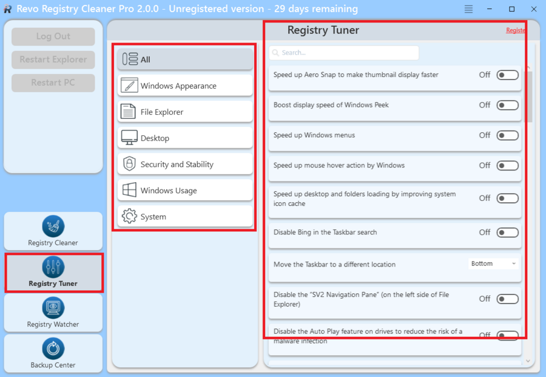Click the scrollbar down arrow
This screenshot has height=377, width=546.
(x=528, y=361)
